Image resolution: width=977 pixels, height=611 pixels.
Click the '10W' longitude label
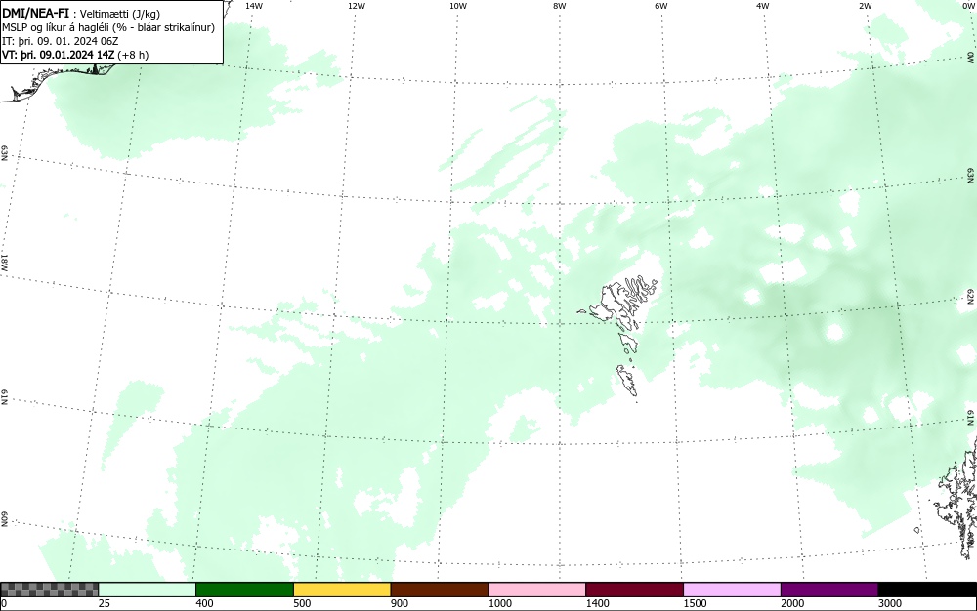coord(458,6)
